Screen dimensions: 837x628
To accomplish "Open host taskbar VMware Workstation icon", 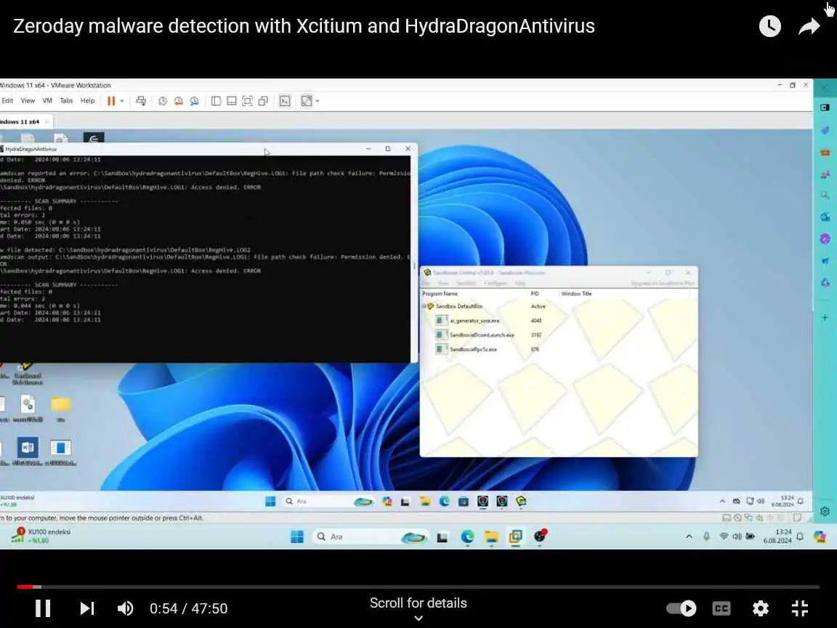I will click(x=516, y=536).
